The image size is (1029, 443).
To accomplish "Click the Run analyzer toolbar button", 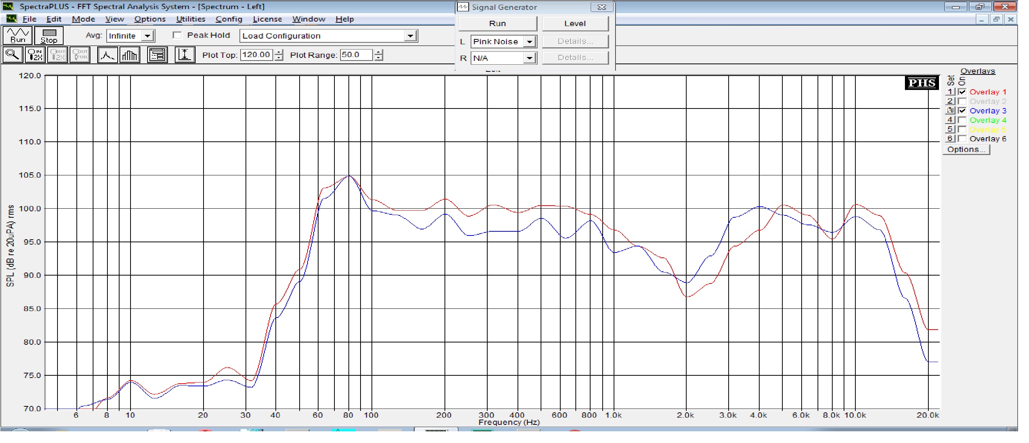I will pyautogui.click(x=17, y=36).
